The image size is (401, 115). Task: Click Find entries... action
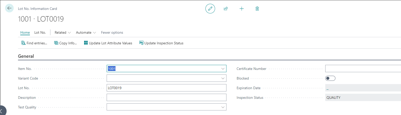(x=34, y=43)
